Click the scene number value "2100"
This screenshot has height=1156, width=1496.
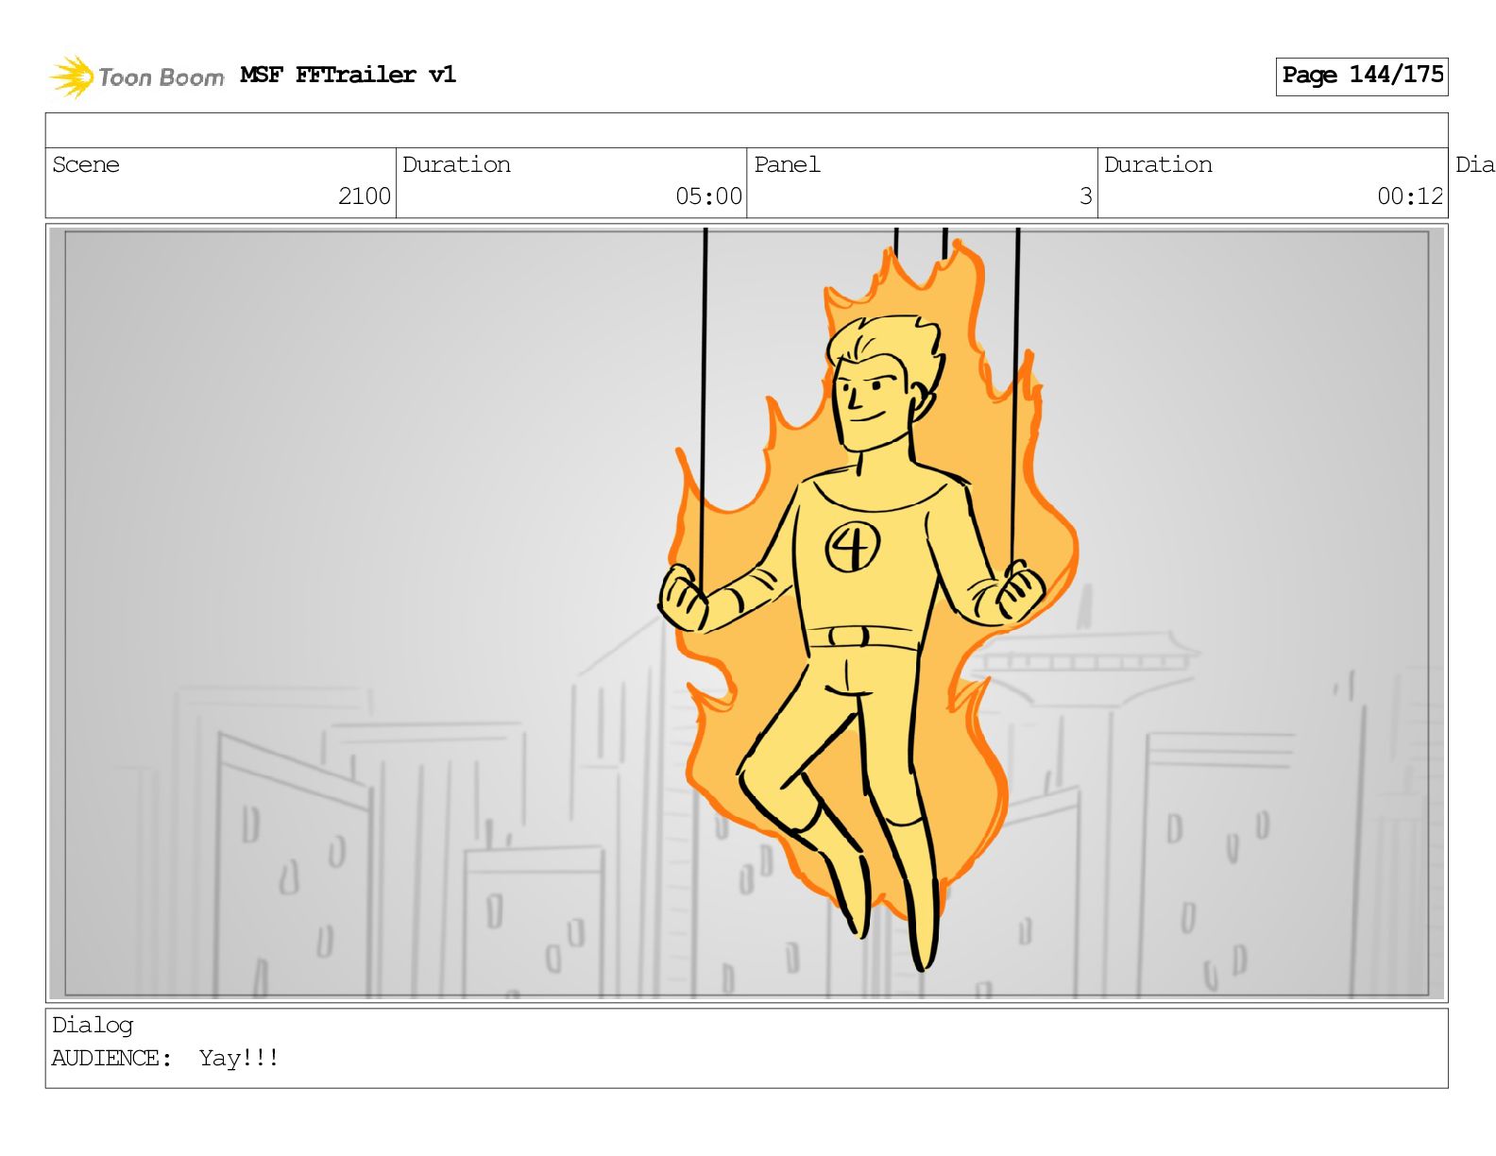coord(365,196)
